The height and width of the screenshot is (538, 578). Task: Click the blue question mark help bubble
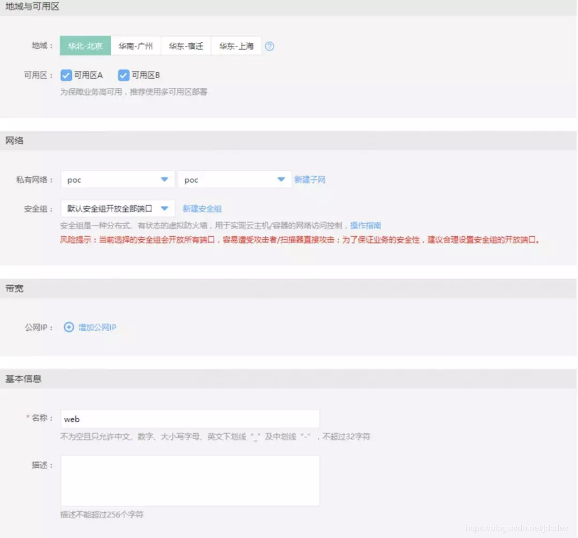click(x=270, y=47)
